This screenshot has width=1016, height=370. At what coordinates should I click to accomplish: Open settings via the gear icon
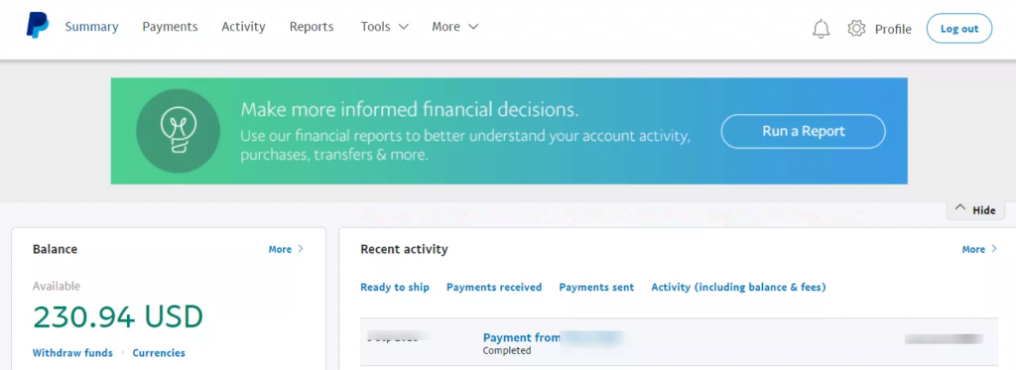(x=856, y=29)
